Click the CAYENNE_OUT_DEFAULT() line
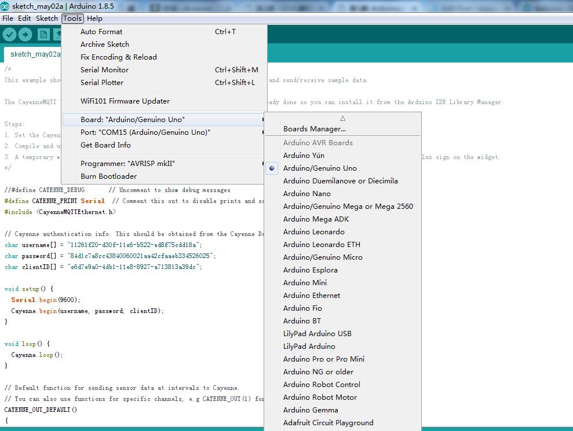This screenshot has height=431, width=573. [41, 410]
